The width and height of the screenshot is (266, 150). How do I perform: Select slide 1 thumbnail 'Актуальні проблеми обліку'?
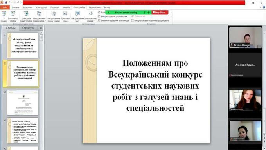click(x=23, y=45)
